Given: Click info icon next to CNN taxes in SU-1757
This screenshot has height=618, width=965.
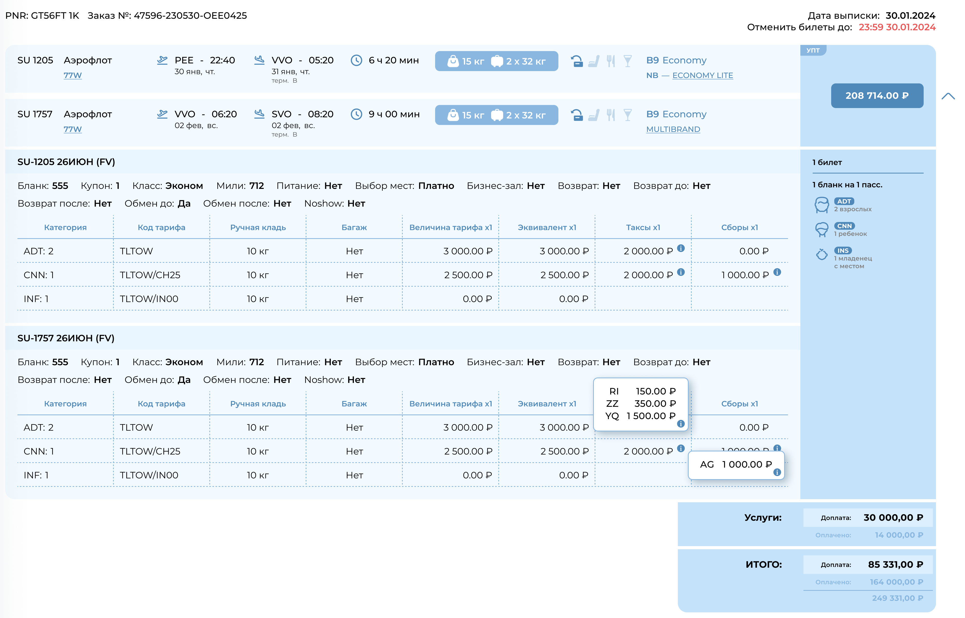Looking at the screenshot, I should (x=681, y=448).
